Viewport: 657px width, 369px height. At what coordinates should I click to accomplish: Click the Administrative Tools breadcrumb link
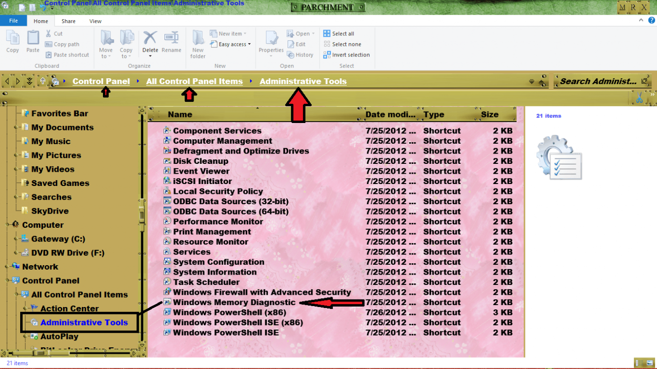coord(303,81)
